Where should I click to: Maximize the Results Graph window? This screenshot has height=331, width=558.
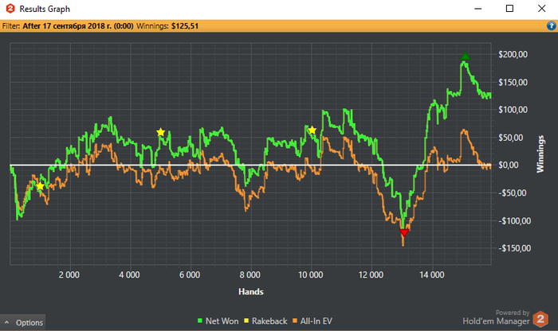[509, 9]
